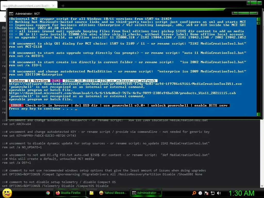264x198 pixels.
Task: Click the 'Windows 11 Version' highlighted text
Action: [x=29, y=81]
